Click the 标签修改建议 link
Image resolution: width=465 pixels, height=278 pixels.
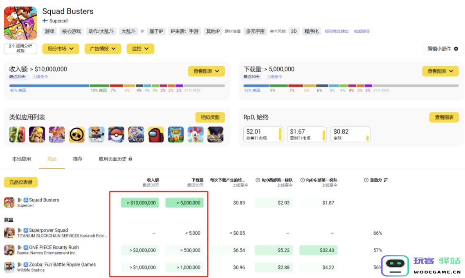[x=337, y=31]
